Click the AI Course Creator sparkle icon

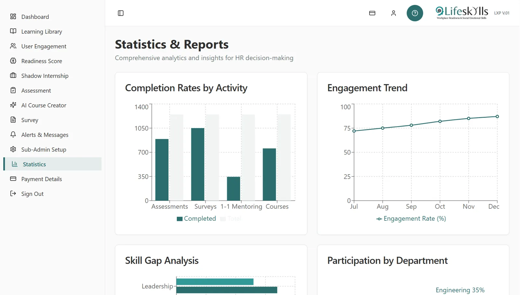(13, 105)
